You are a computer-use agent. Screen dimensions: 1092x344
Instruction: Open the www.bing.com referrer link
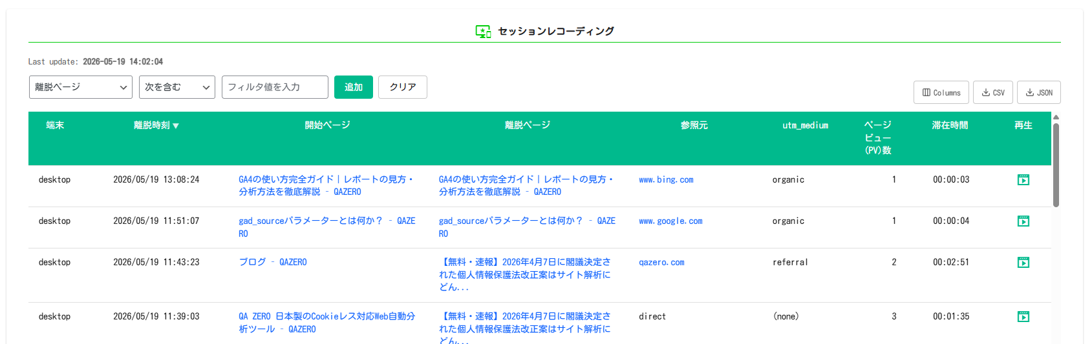point(666,180)
